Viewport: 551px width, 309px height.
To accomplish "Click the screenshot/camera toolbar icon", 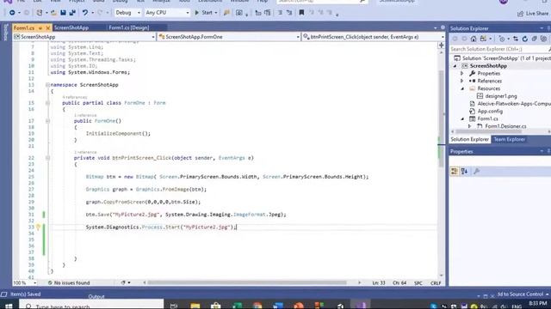I will click(x=239, y=13).
